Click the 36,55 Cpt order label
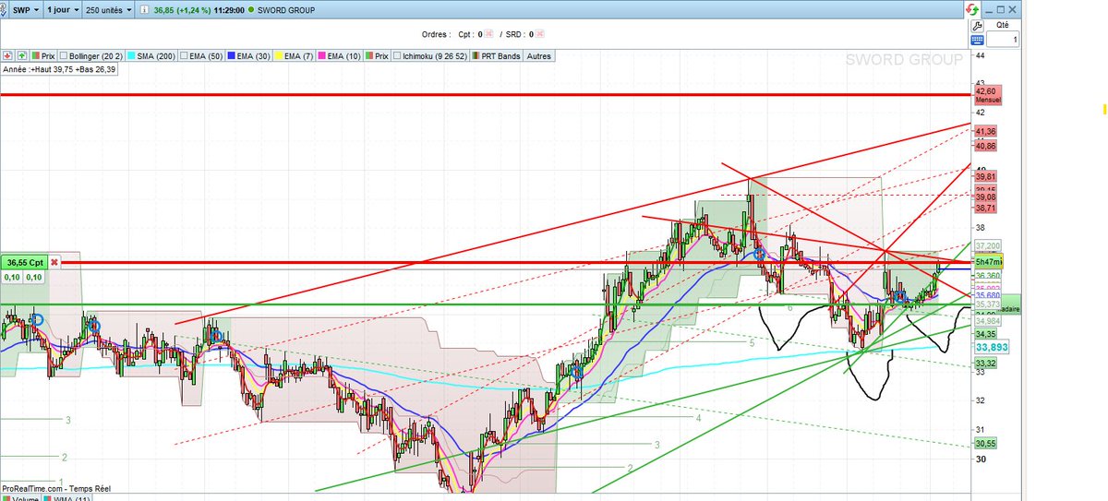1108x501 pixels. (23, 263)
